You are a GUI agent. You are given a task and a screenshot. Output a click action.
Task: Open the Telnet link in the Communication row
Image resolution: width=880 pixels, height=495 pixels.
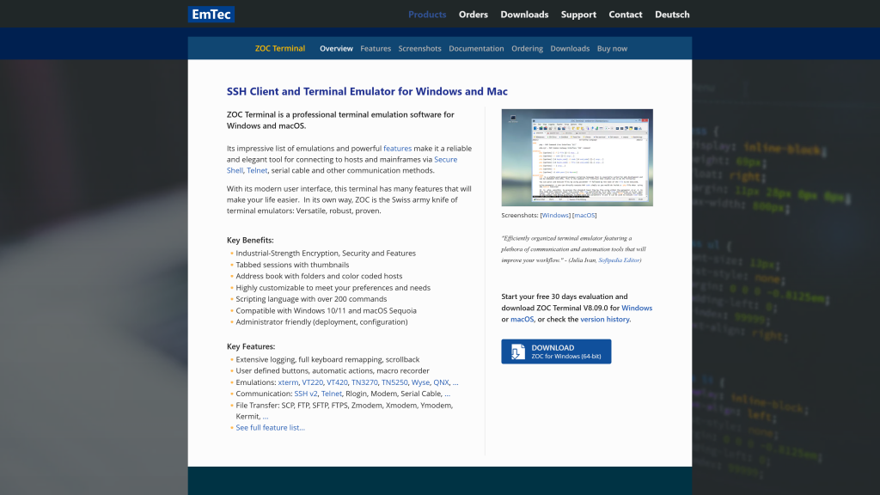[331, 394]
